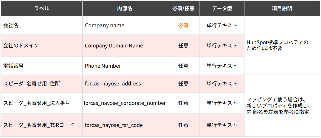
Task: Select the スピーダ_名寄せ用_住所 label cell
Action: (x=32, y=84)
